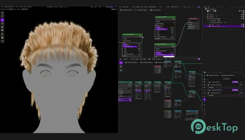245x140 pixels.
Task: Toggle render display for Global Hair Mats modifier
Action: click(237, 90)
